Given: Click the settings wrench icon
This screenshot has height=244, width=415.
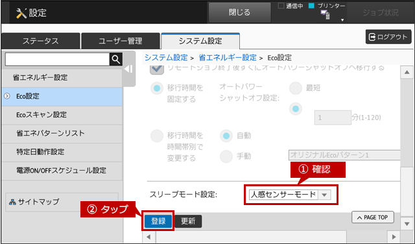Looking at the screenshot, I should [x=21, y=13].
